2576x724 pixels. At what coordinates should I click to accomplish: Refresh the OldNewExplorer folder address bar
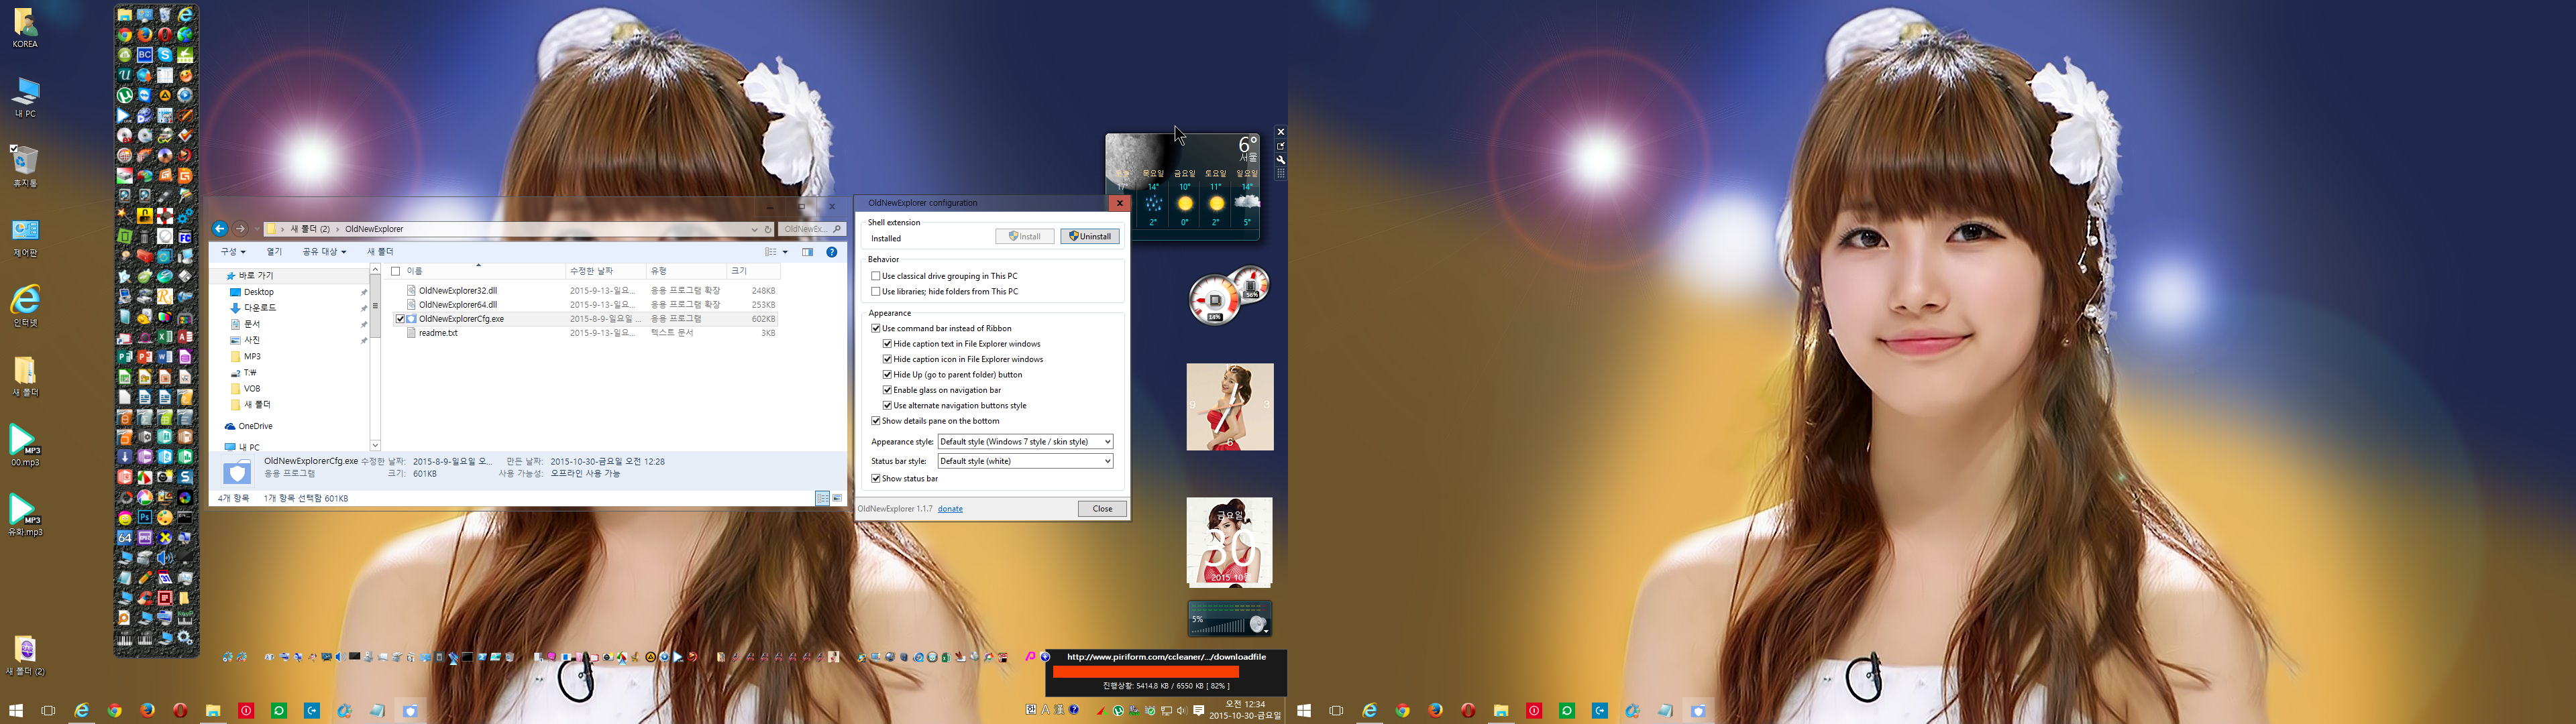click(x=768, y=229)
